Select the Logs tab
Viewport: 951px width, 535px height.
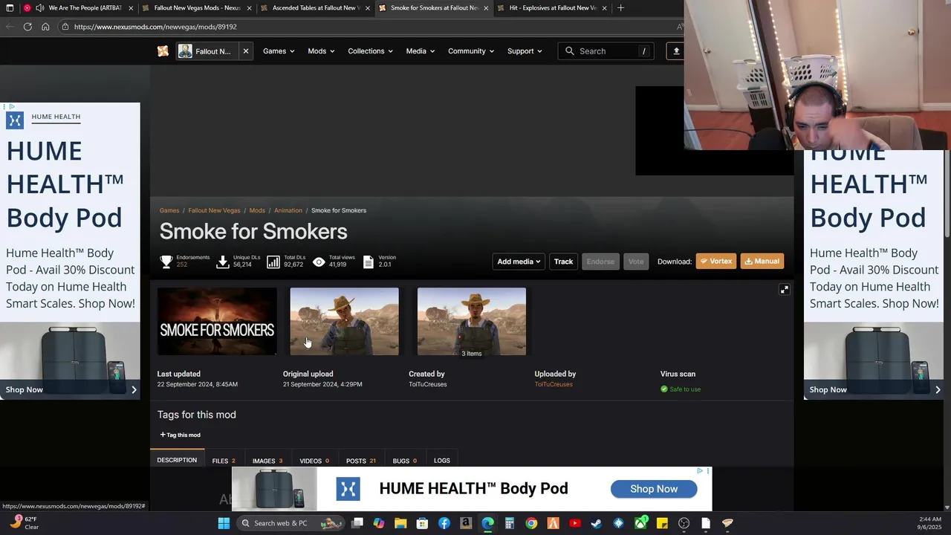[442, 461]
